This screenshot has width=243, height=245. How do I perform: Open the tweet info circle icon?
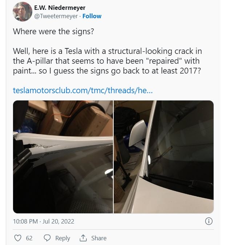point(209,221)
